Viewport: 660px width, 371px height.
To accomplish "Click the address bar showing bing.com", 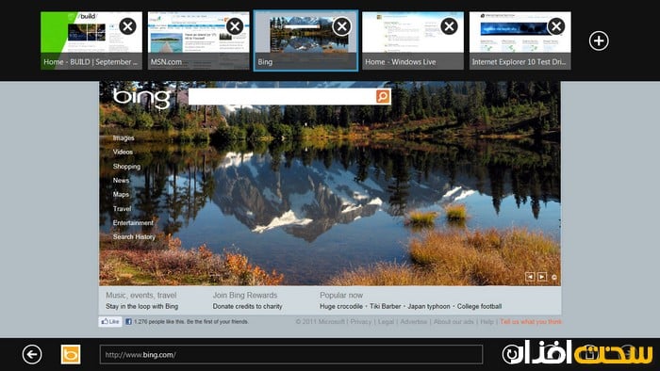I will pyautogui.click(x=291, y=355).
